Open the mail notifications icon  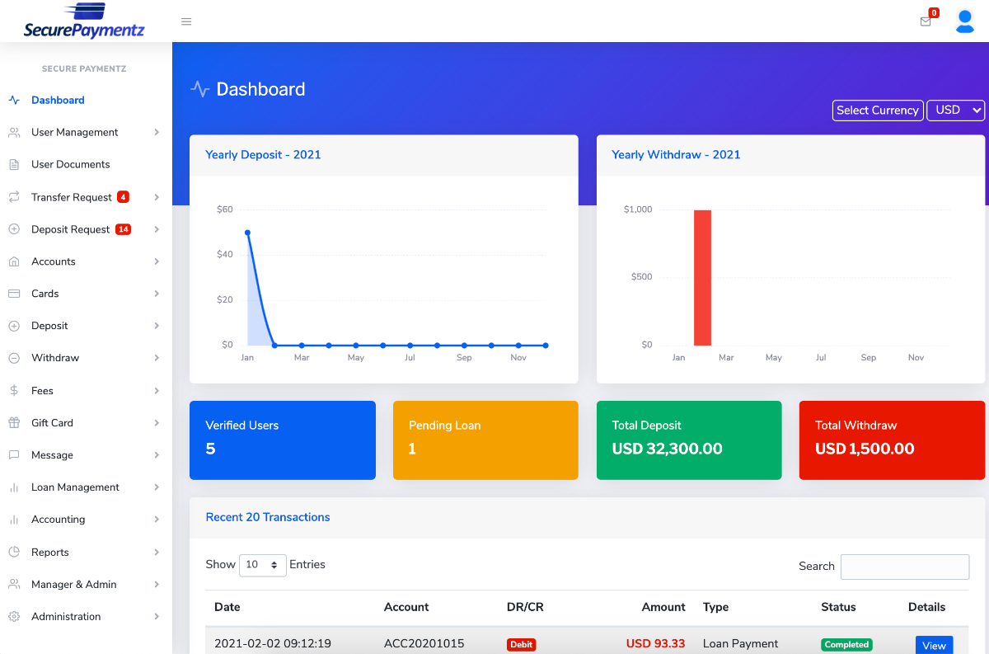pyautogui.click(x=926, y=21)
